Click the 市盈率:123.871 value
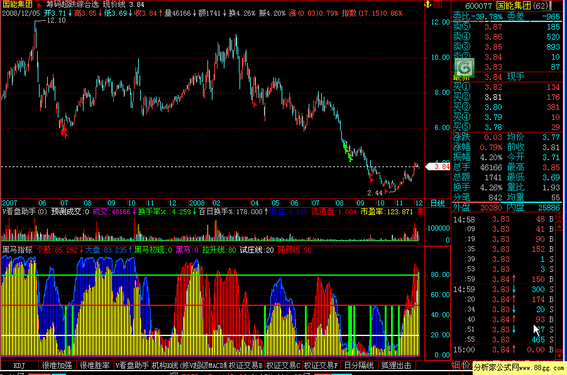This screenshot has width=567, height=375. click(x=387, y=212)
